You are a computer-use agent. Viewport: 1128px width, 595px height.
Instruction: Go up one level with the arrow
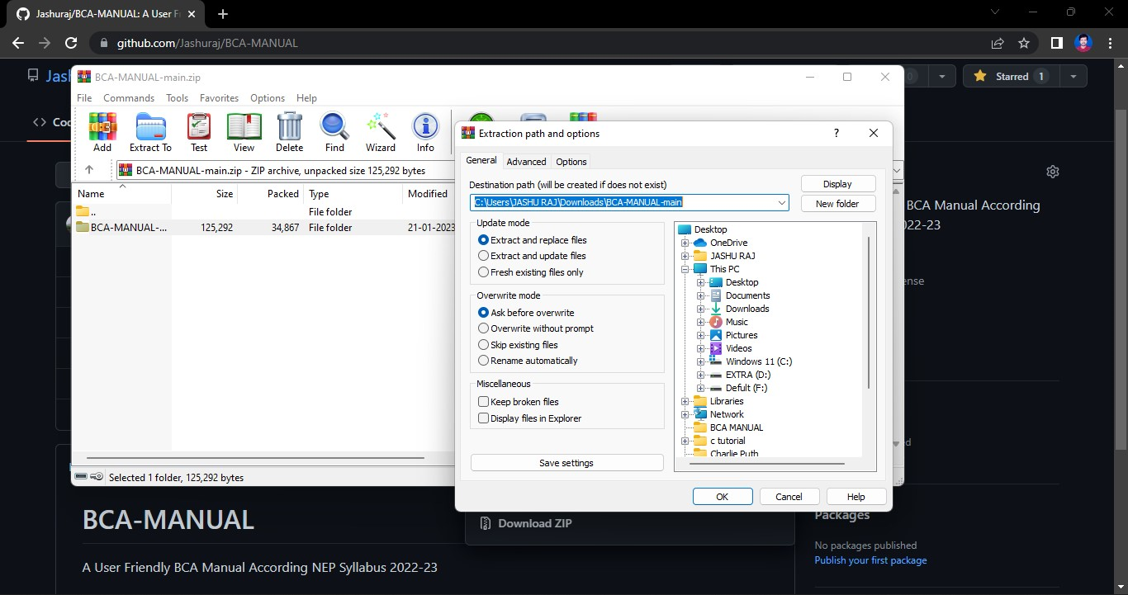pyautogui.click(x=89, y=170)
